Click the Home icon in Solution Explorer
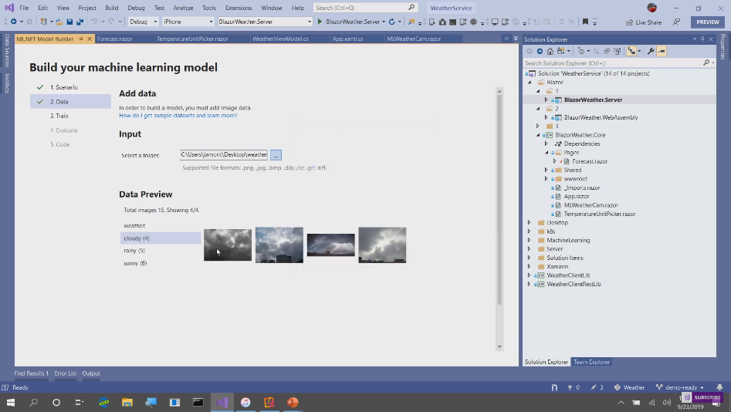731x412 pixels. point(550,51)
